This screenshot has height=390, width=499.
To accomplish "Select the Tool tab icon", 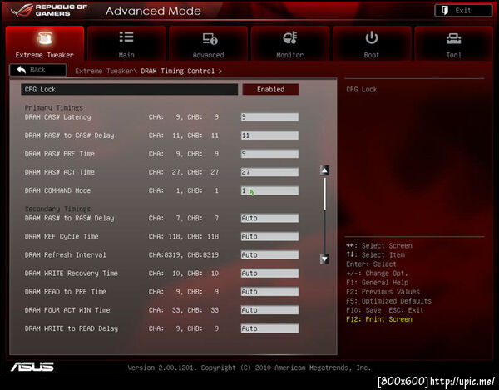I will (453, 39).
